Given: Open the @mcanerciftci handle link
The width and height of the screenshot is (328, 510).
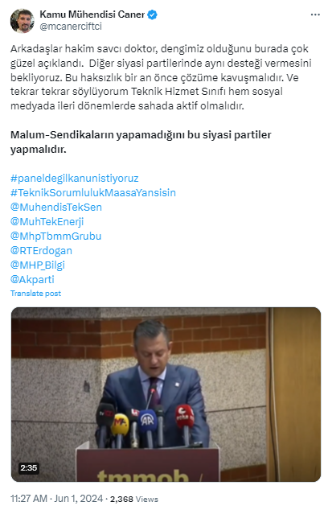Looking at the screenshot, I should tap(71, 27).
